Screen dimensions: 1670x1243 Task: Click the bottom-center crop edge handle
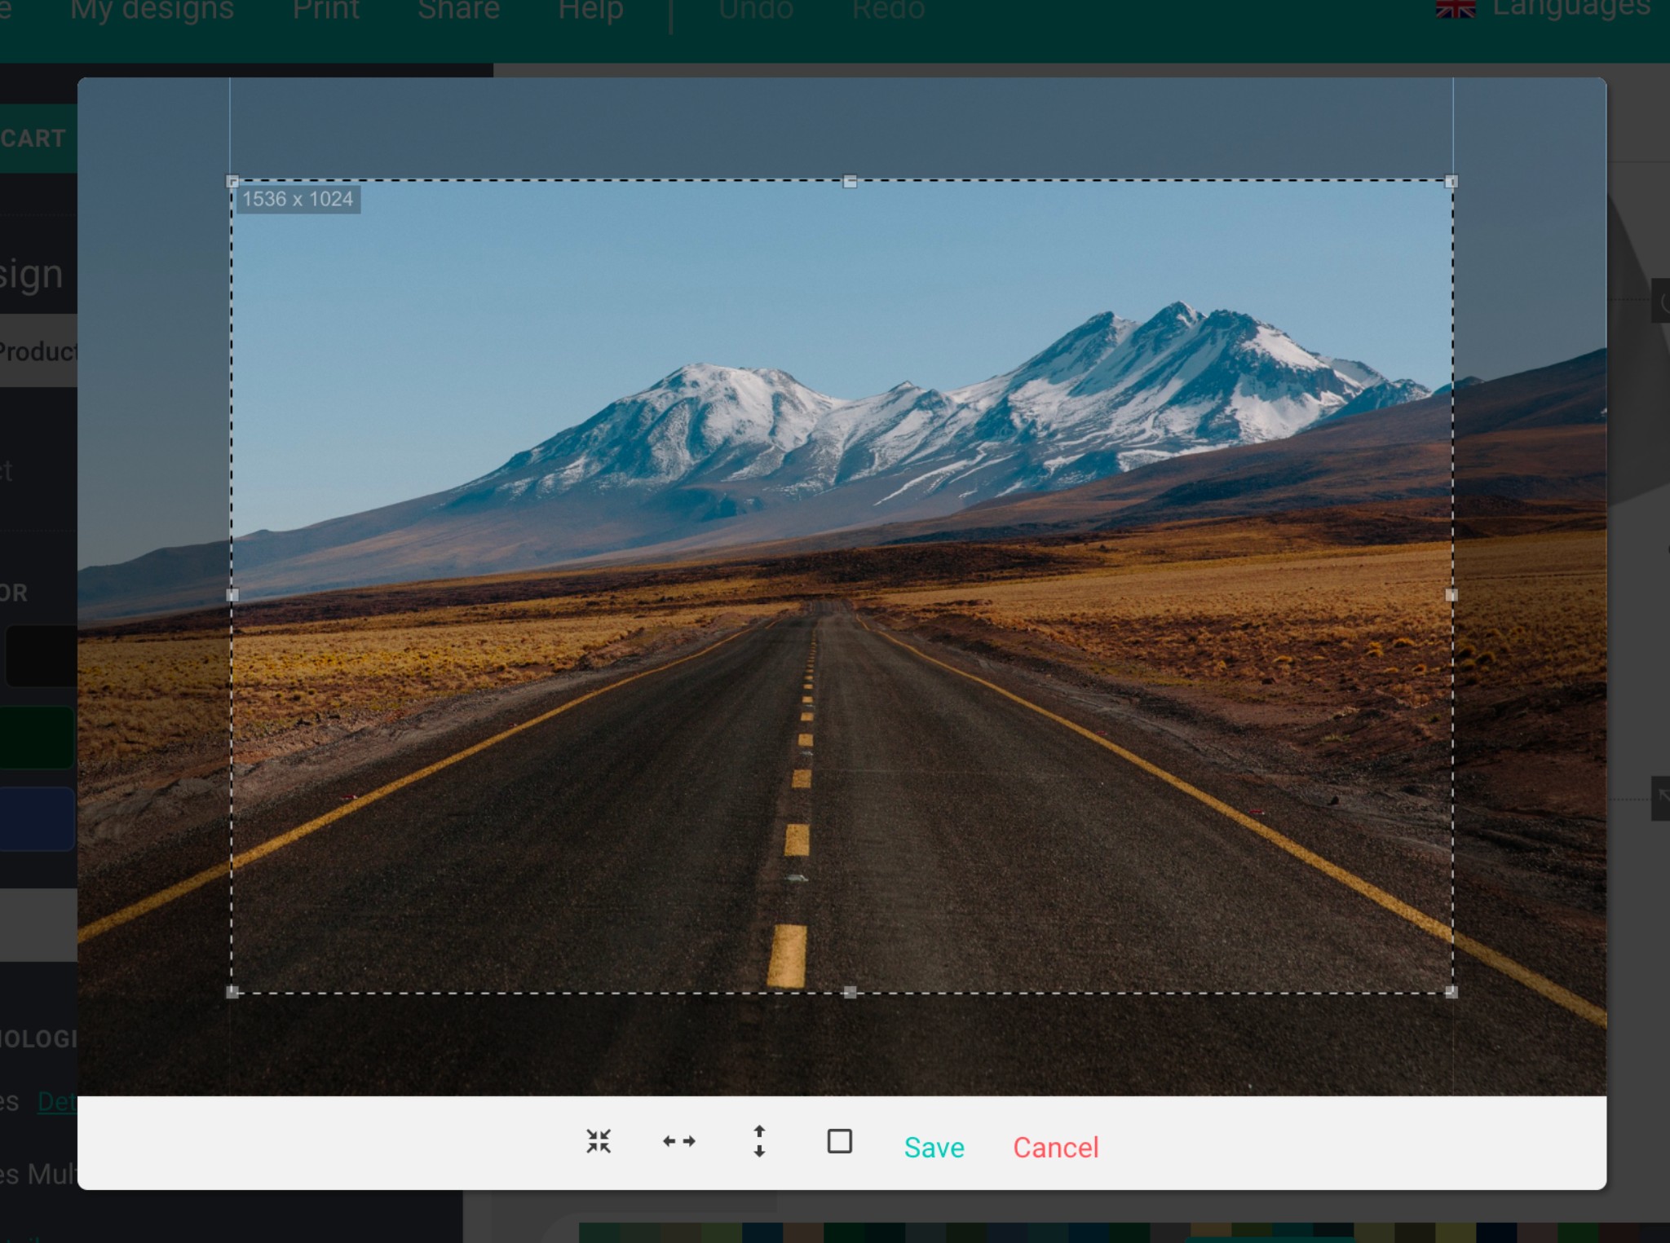850,992
